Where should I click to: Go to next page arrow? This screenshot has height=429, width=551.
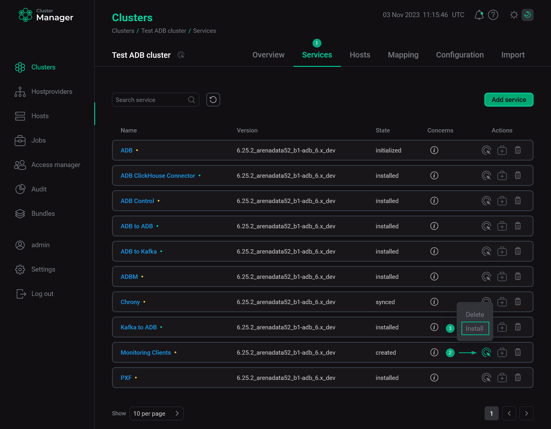pos(527,413)
